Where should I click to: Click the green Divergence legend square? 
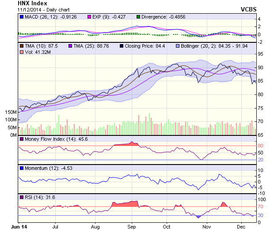[x=137, y=17]
